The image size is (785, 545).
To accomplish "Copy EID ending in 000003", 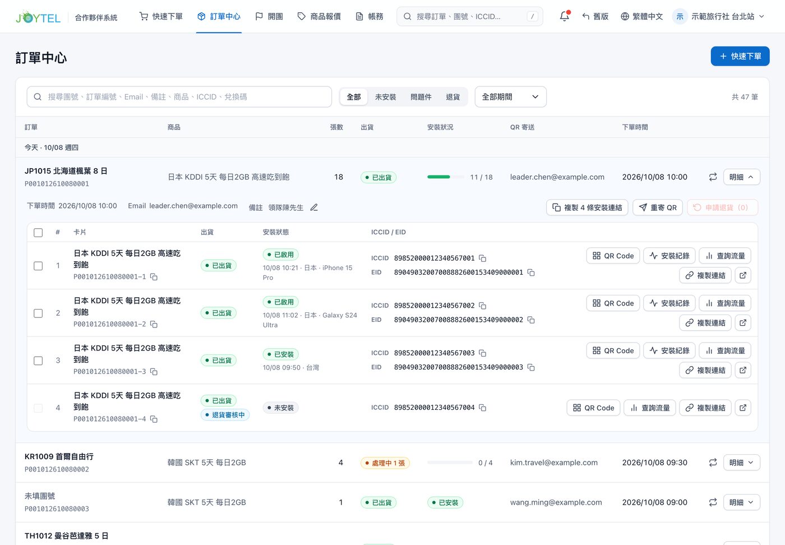I will tap(531, 367).
